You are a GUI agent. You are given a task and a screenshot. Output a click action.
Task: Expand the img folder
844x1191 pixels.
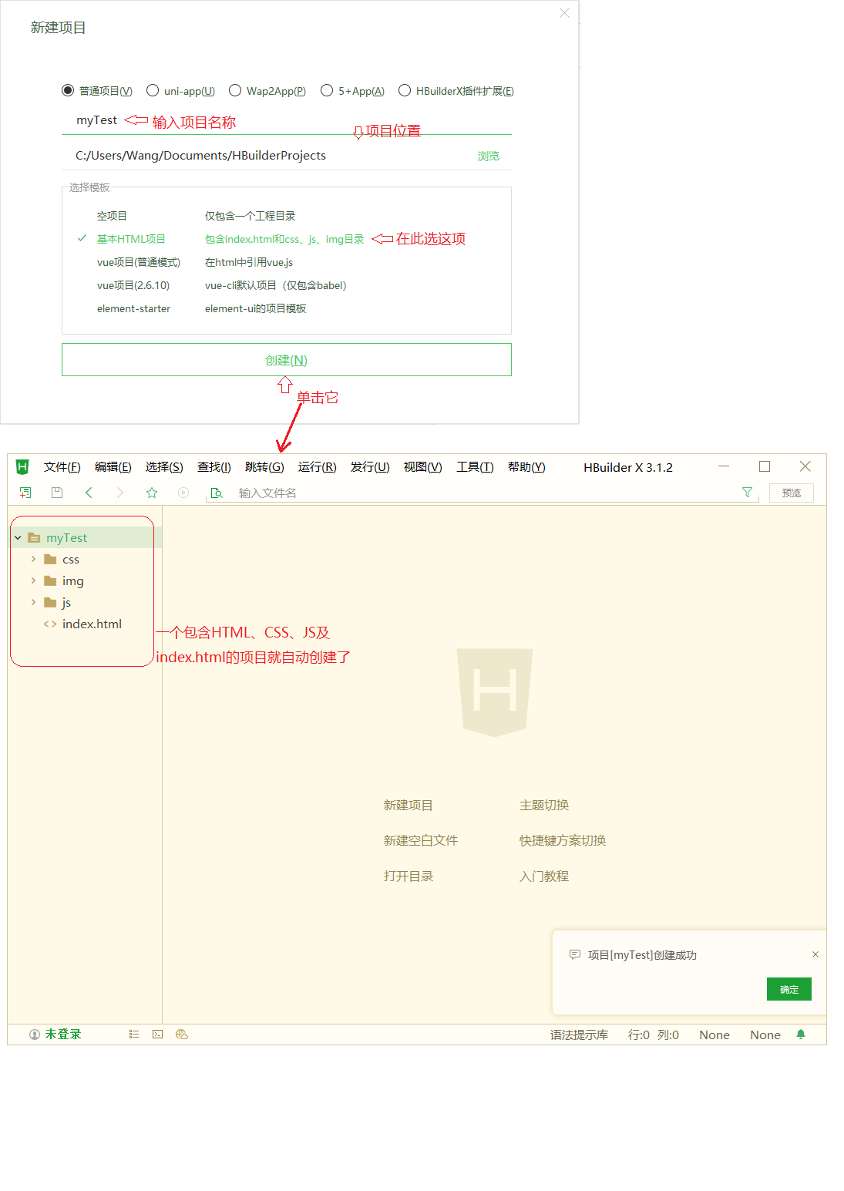pyautogui.click(x=33, y=580)
